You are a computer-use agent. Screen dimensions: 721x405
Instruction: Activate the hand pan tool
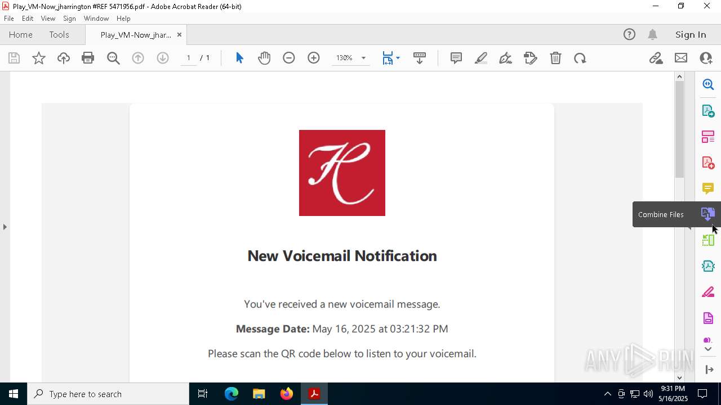point(264,58)
